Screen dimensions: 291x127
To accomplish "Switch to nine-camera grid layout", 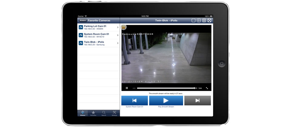I will click(x=204, y=21).
